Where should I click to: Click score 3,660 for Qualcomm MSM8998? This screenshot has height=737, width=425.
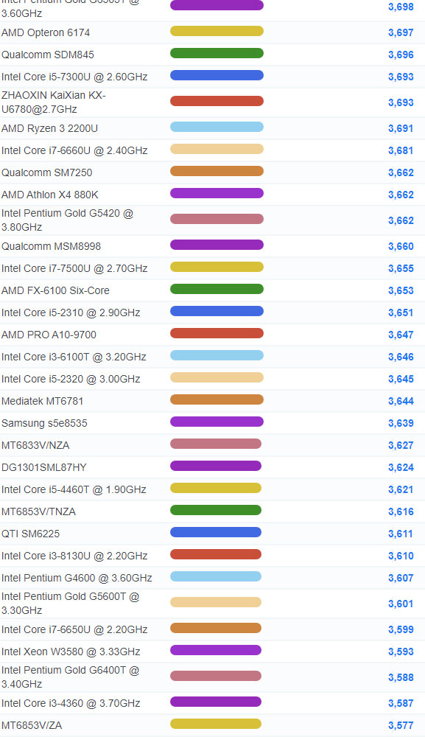pyautogui.click(x=401, y=246)
